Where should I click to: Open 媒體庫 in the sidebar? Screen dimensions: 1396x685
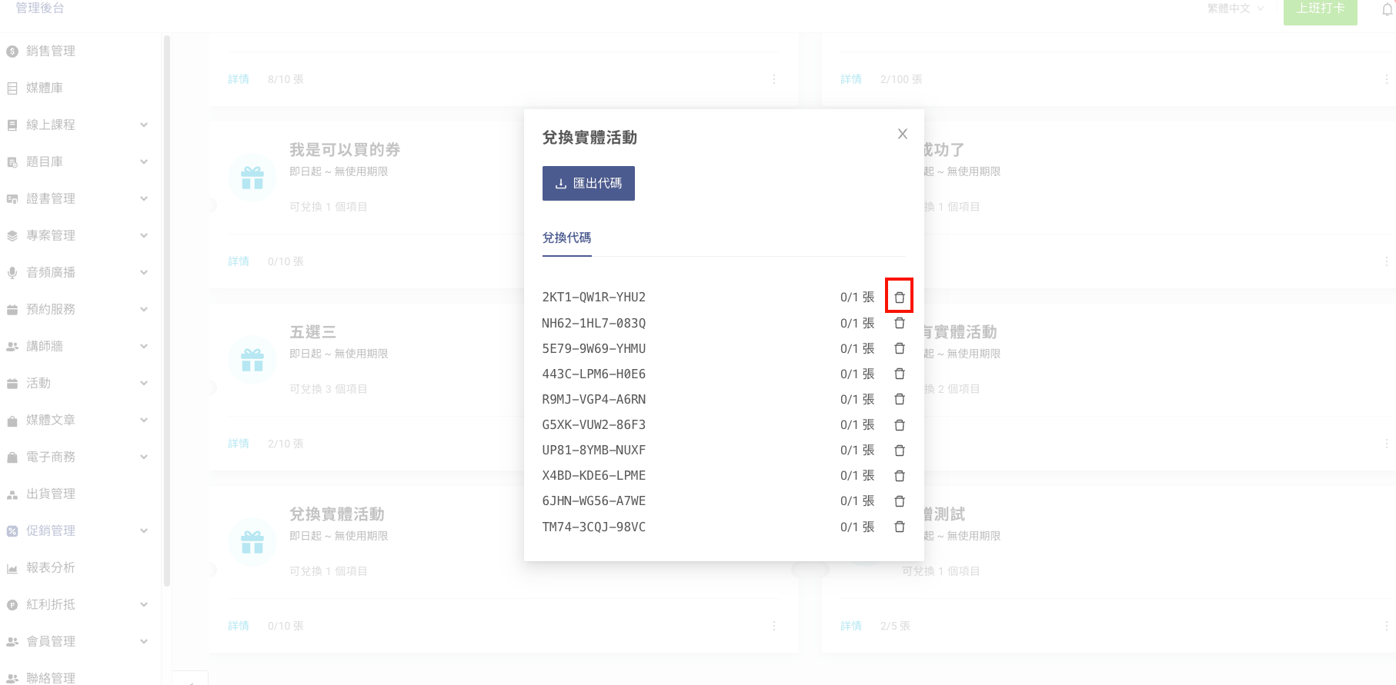pos(45,88)
